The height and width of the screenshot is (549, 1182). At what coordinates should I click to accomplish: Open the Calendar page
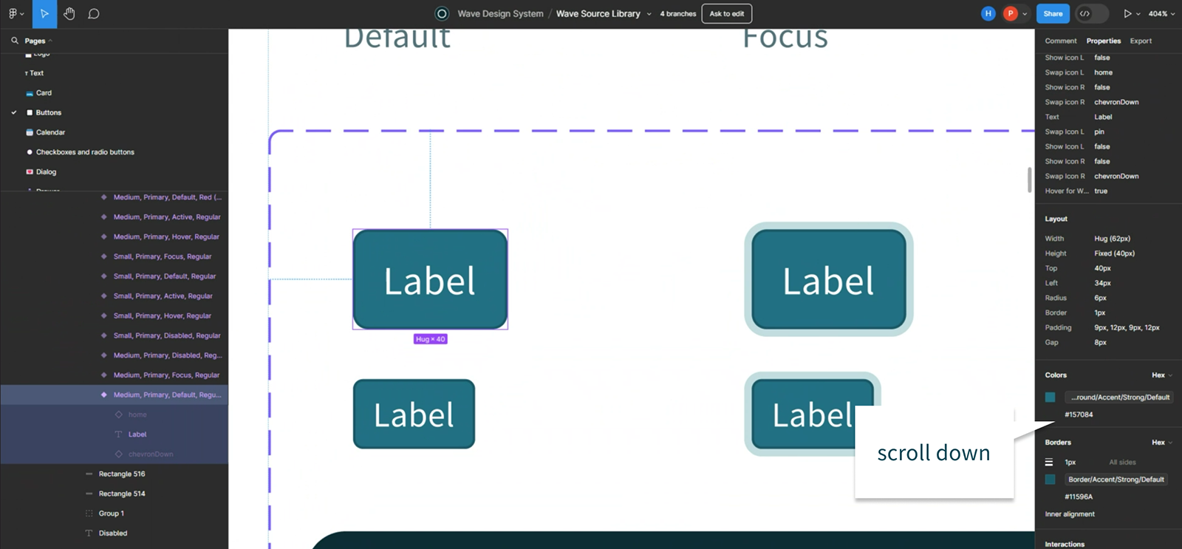[x=50, y=132]
